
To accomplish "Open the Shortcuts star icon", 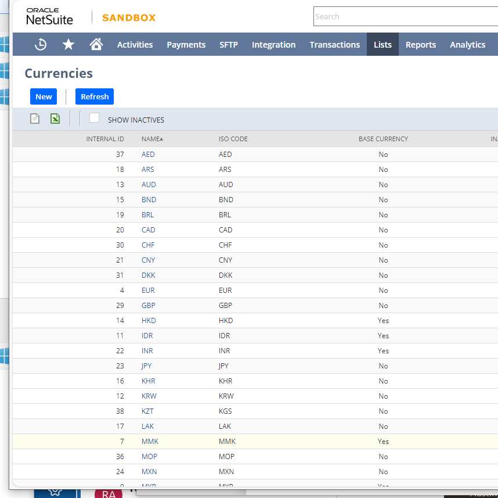I will click(68, 45).
